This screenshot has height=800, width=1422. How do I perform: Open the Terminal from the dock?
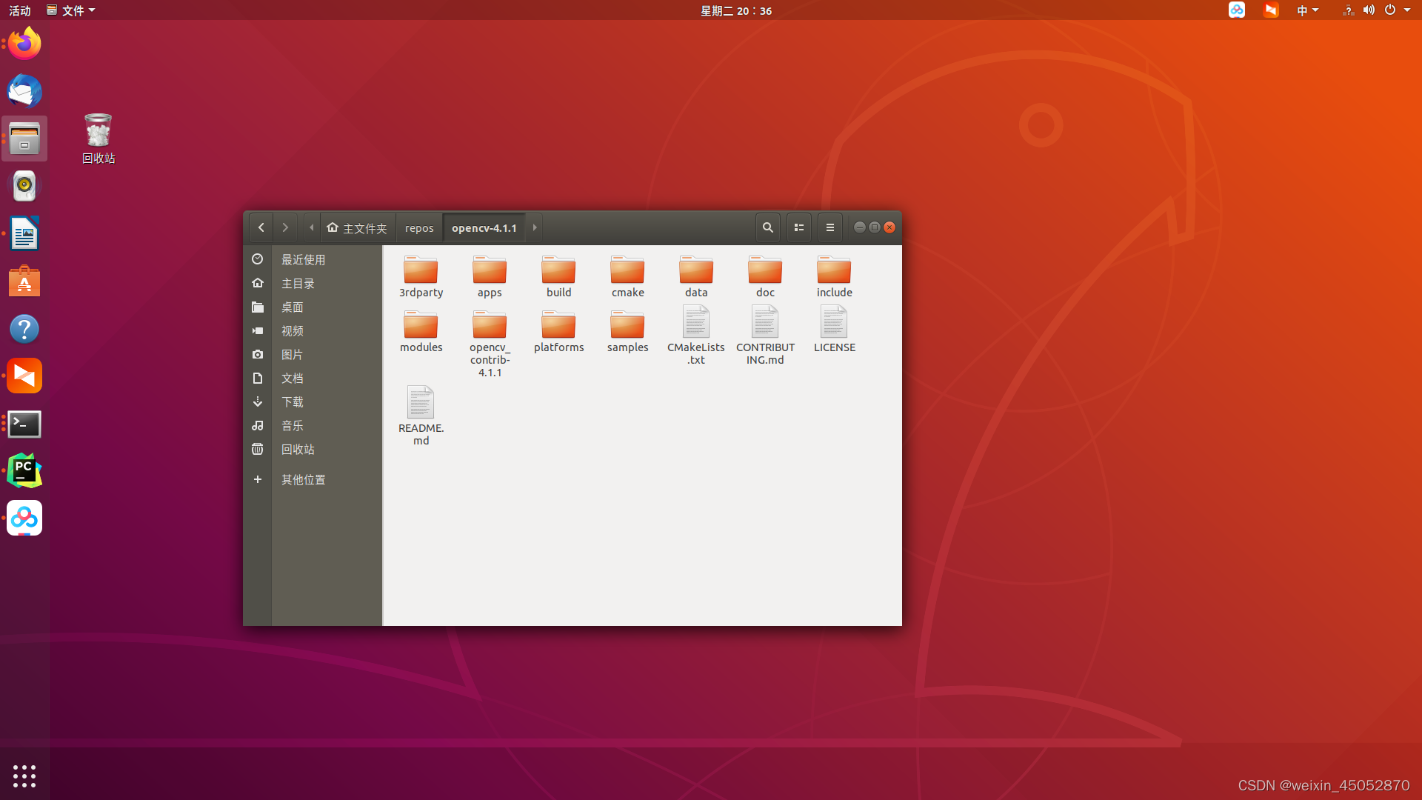tap(24, 424)
